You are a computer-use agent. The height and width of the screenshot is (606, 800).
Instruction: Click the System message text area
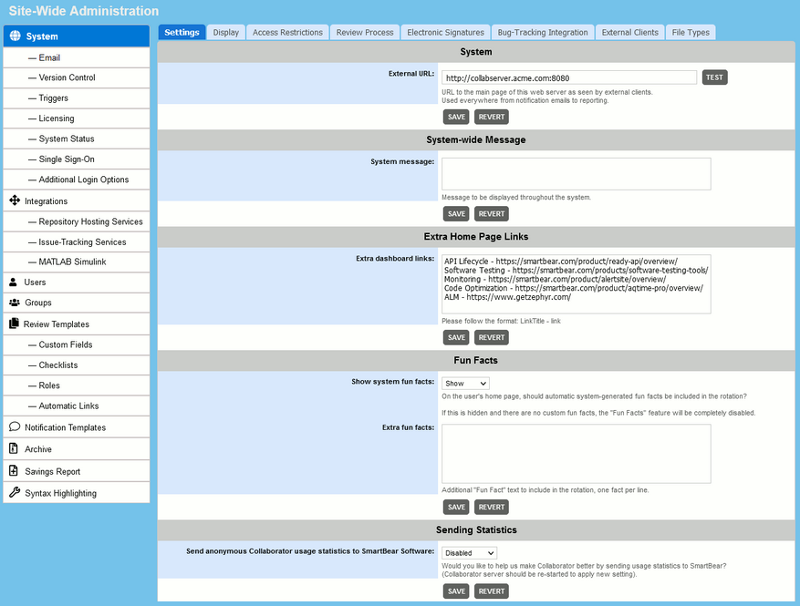point(576,174)
